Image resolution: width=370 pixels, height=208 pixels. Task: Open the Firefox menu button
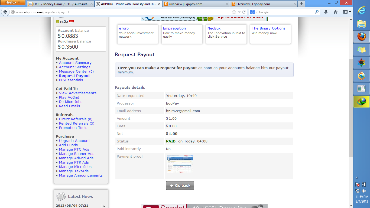point(13,3)
